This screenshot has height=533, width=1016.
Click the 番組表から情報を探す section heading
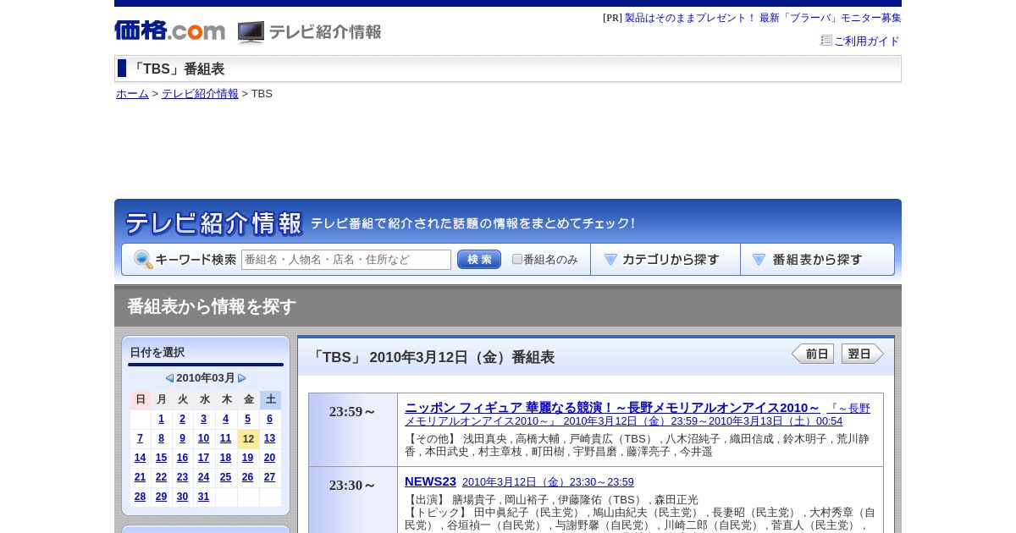(x=212, y=306)
